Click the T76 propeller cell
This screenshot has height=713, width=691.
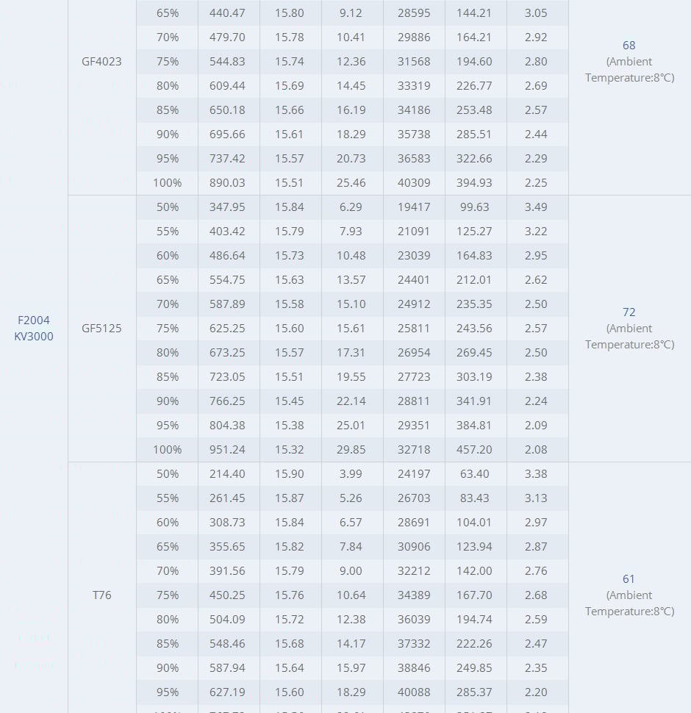[x=101, y=595]
